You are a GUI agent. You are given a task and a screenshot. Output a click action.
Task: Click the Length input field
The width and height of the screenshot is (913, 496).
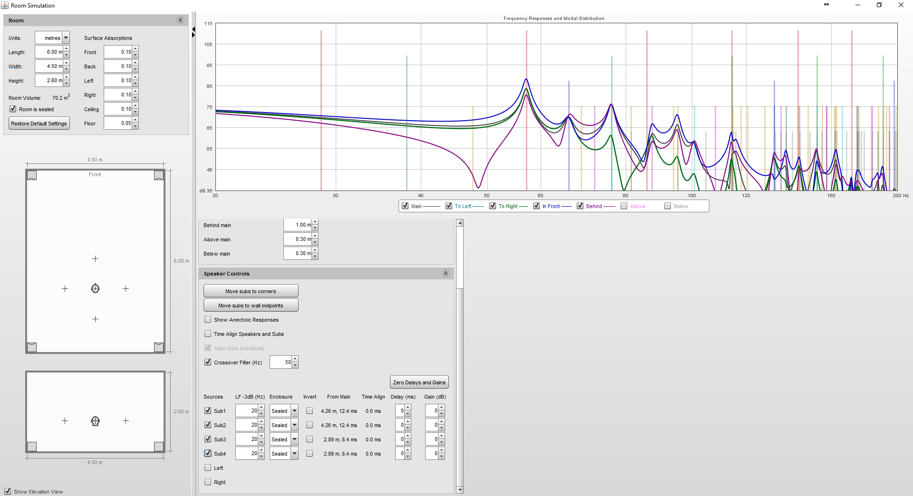(x=49, y=52)
